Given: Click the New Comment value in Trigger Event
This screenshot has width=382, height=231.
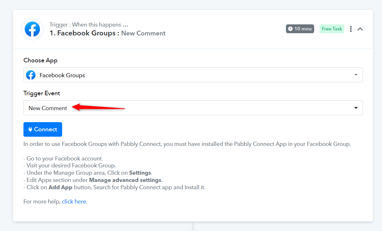Looking at the screenshot, I should pos(48,108).
